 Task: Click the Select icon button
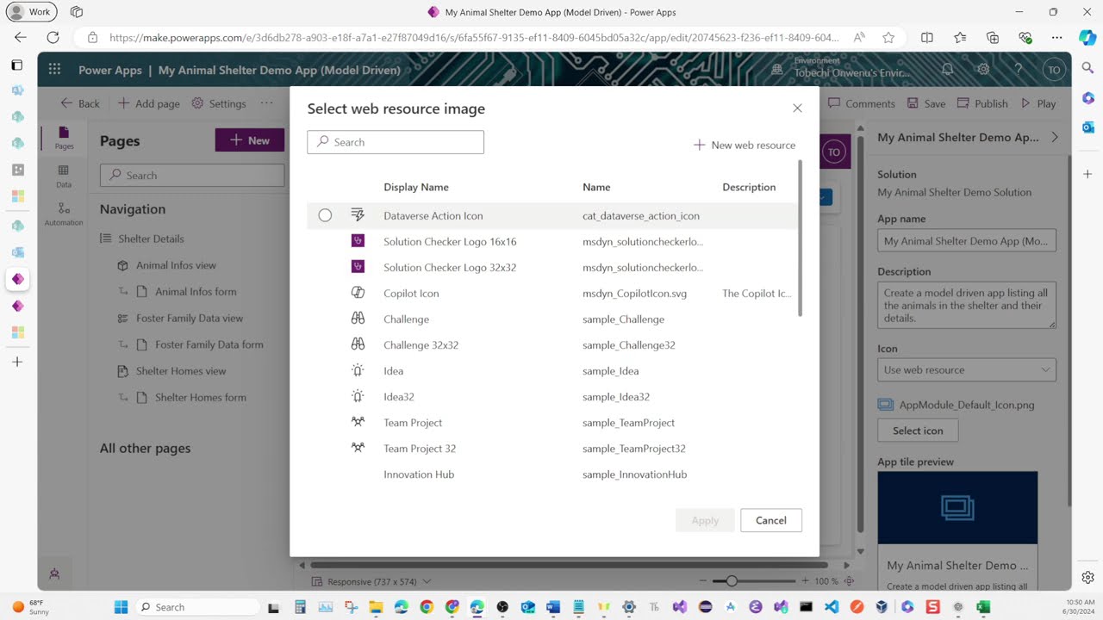918,431
